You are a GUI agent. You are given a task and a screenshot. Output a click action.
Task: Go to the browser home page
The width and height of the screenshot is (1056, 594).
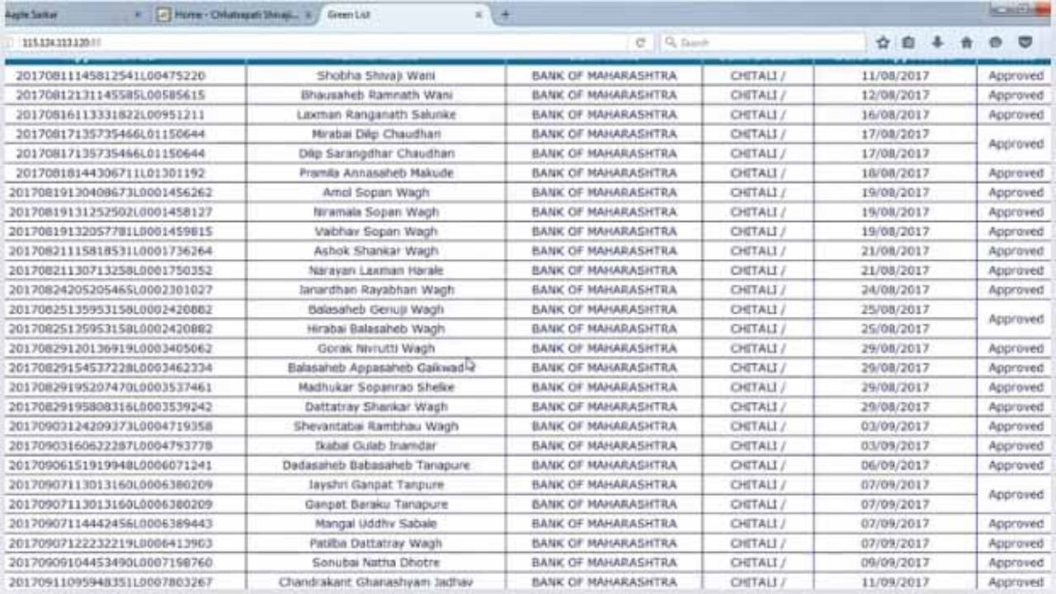(966, 43)
